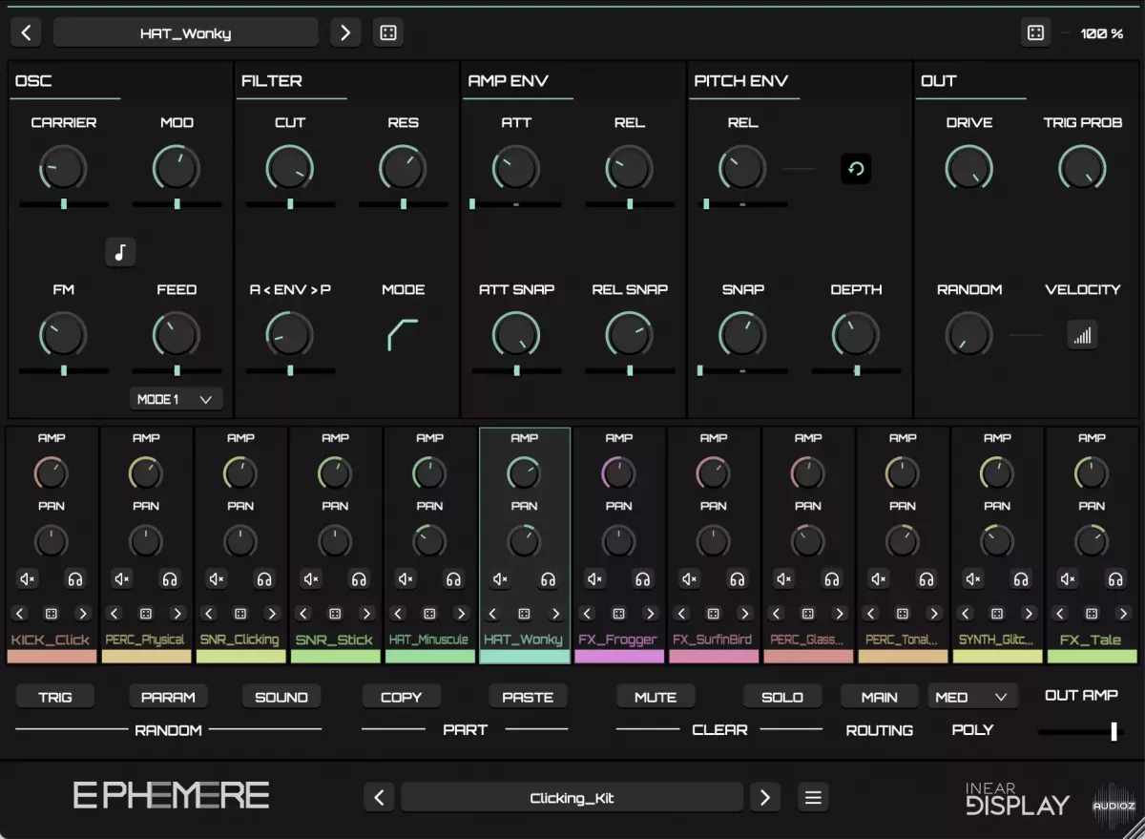This screenshot has height=839, width=1145.
Task: Toggle the velocity bars icon in OUT section
Action: tap(1082, 335)
